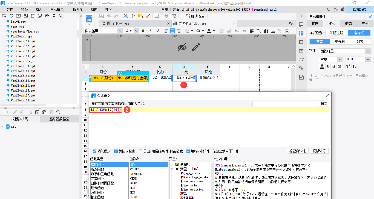Save the template with floppy disk icon
Viewport: 374px width, 199px height.
click(x=101, y=16)
